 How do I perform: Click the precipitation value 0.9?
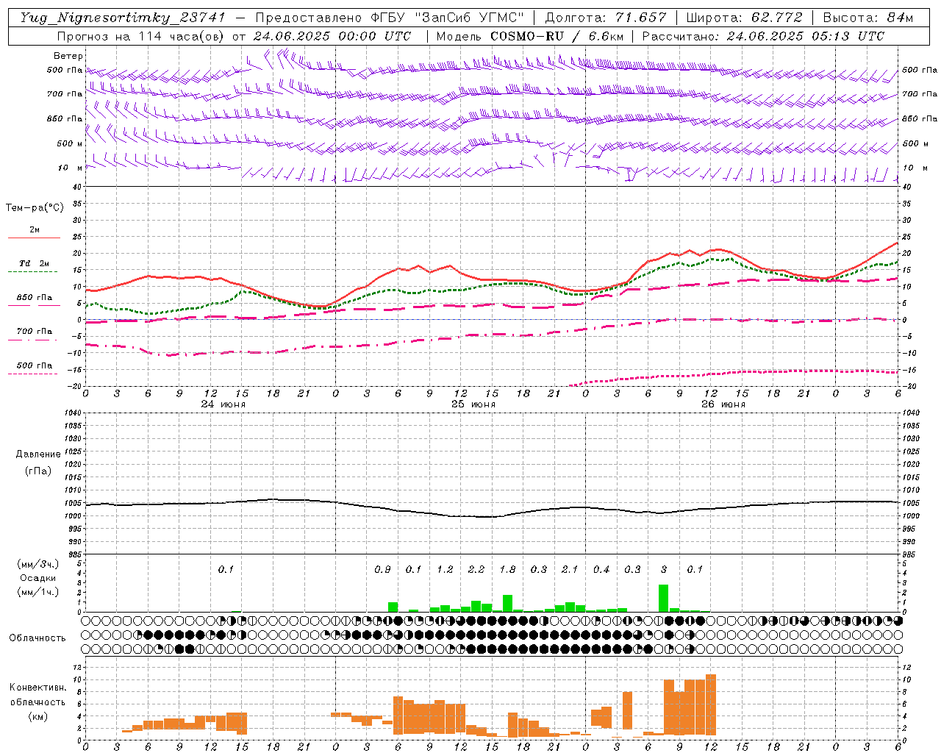382,569
